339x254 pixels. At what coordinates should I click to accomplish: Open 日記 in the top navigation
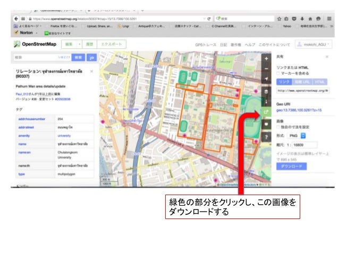click(x=224, y=45)
